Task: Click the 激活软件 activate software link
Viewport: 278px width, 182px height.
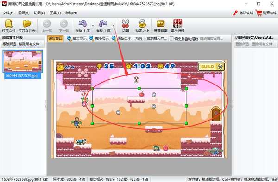Action: 243,13
